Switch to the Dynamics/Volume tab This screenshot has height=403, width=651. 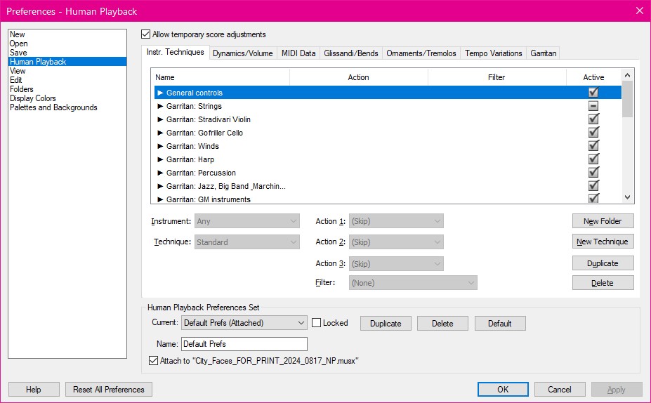[x=242, y=53]
